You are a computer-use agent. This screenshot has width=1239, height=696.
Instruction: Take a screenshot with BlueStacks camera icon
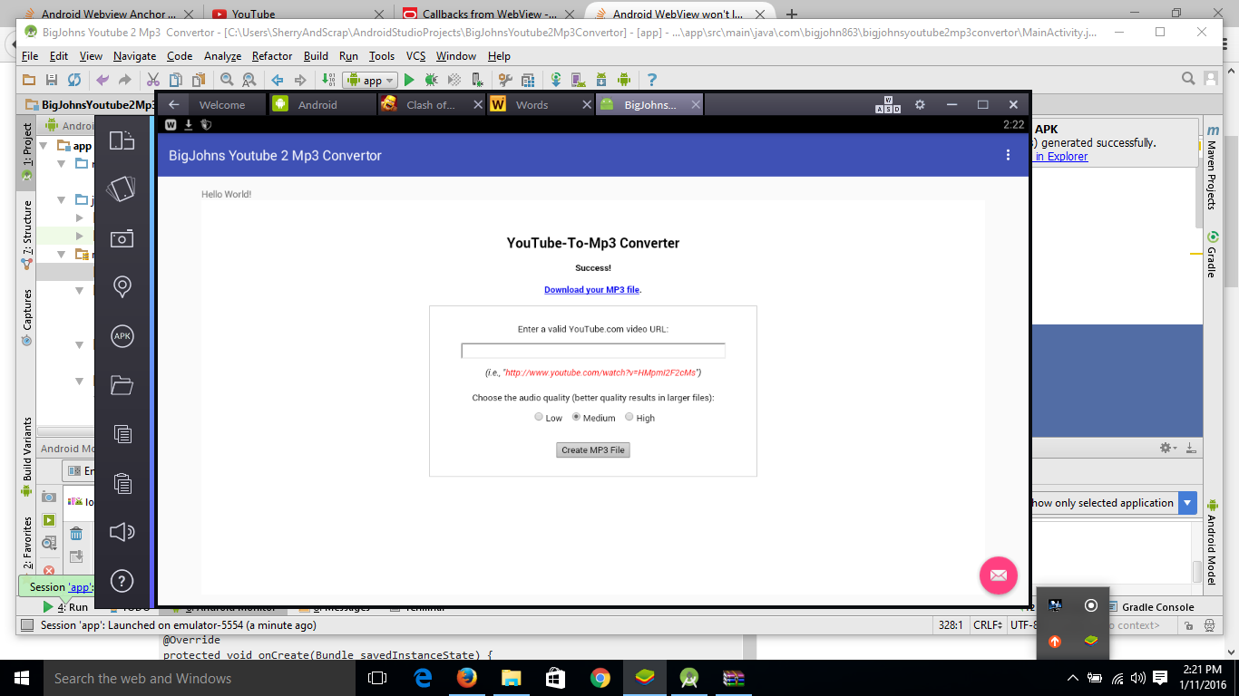click(x=122, y=238)
